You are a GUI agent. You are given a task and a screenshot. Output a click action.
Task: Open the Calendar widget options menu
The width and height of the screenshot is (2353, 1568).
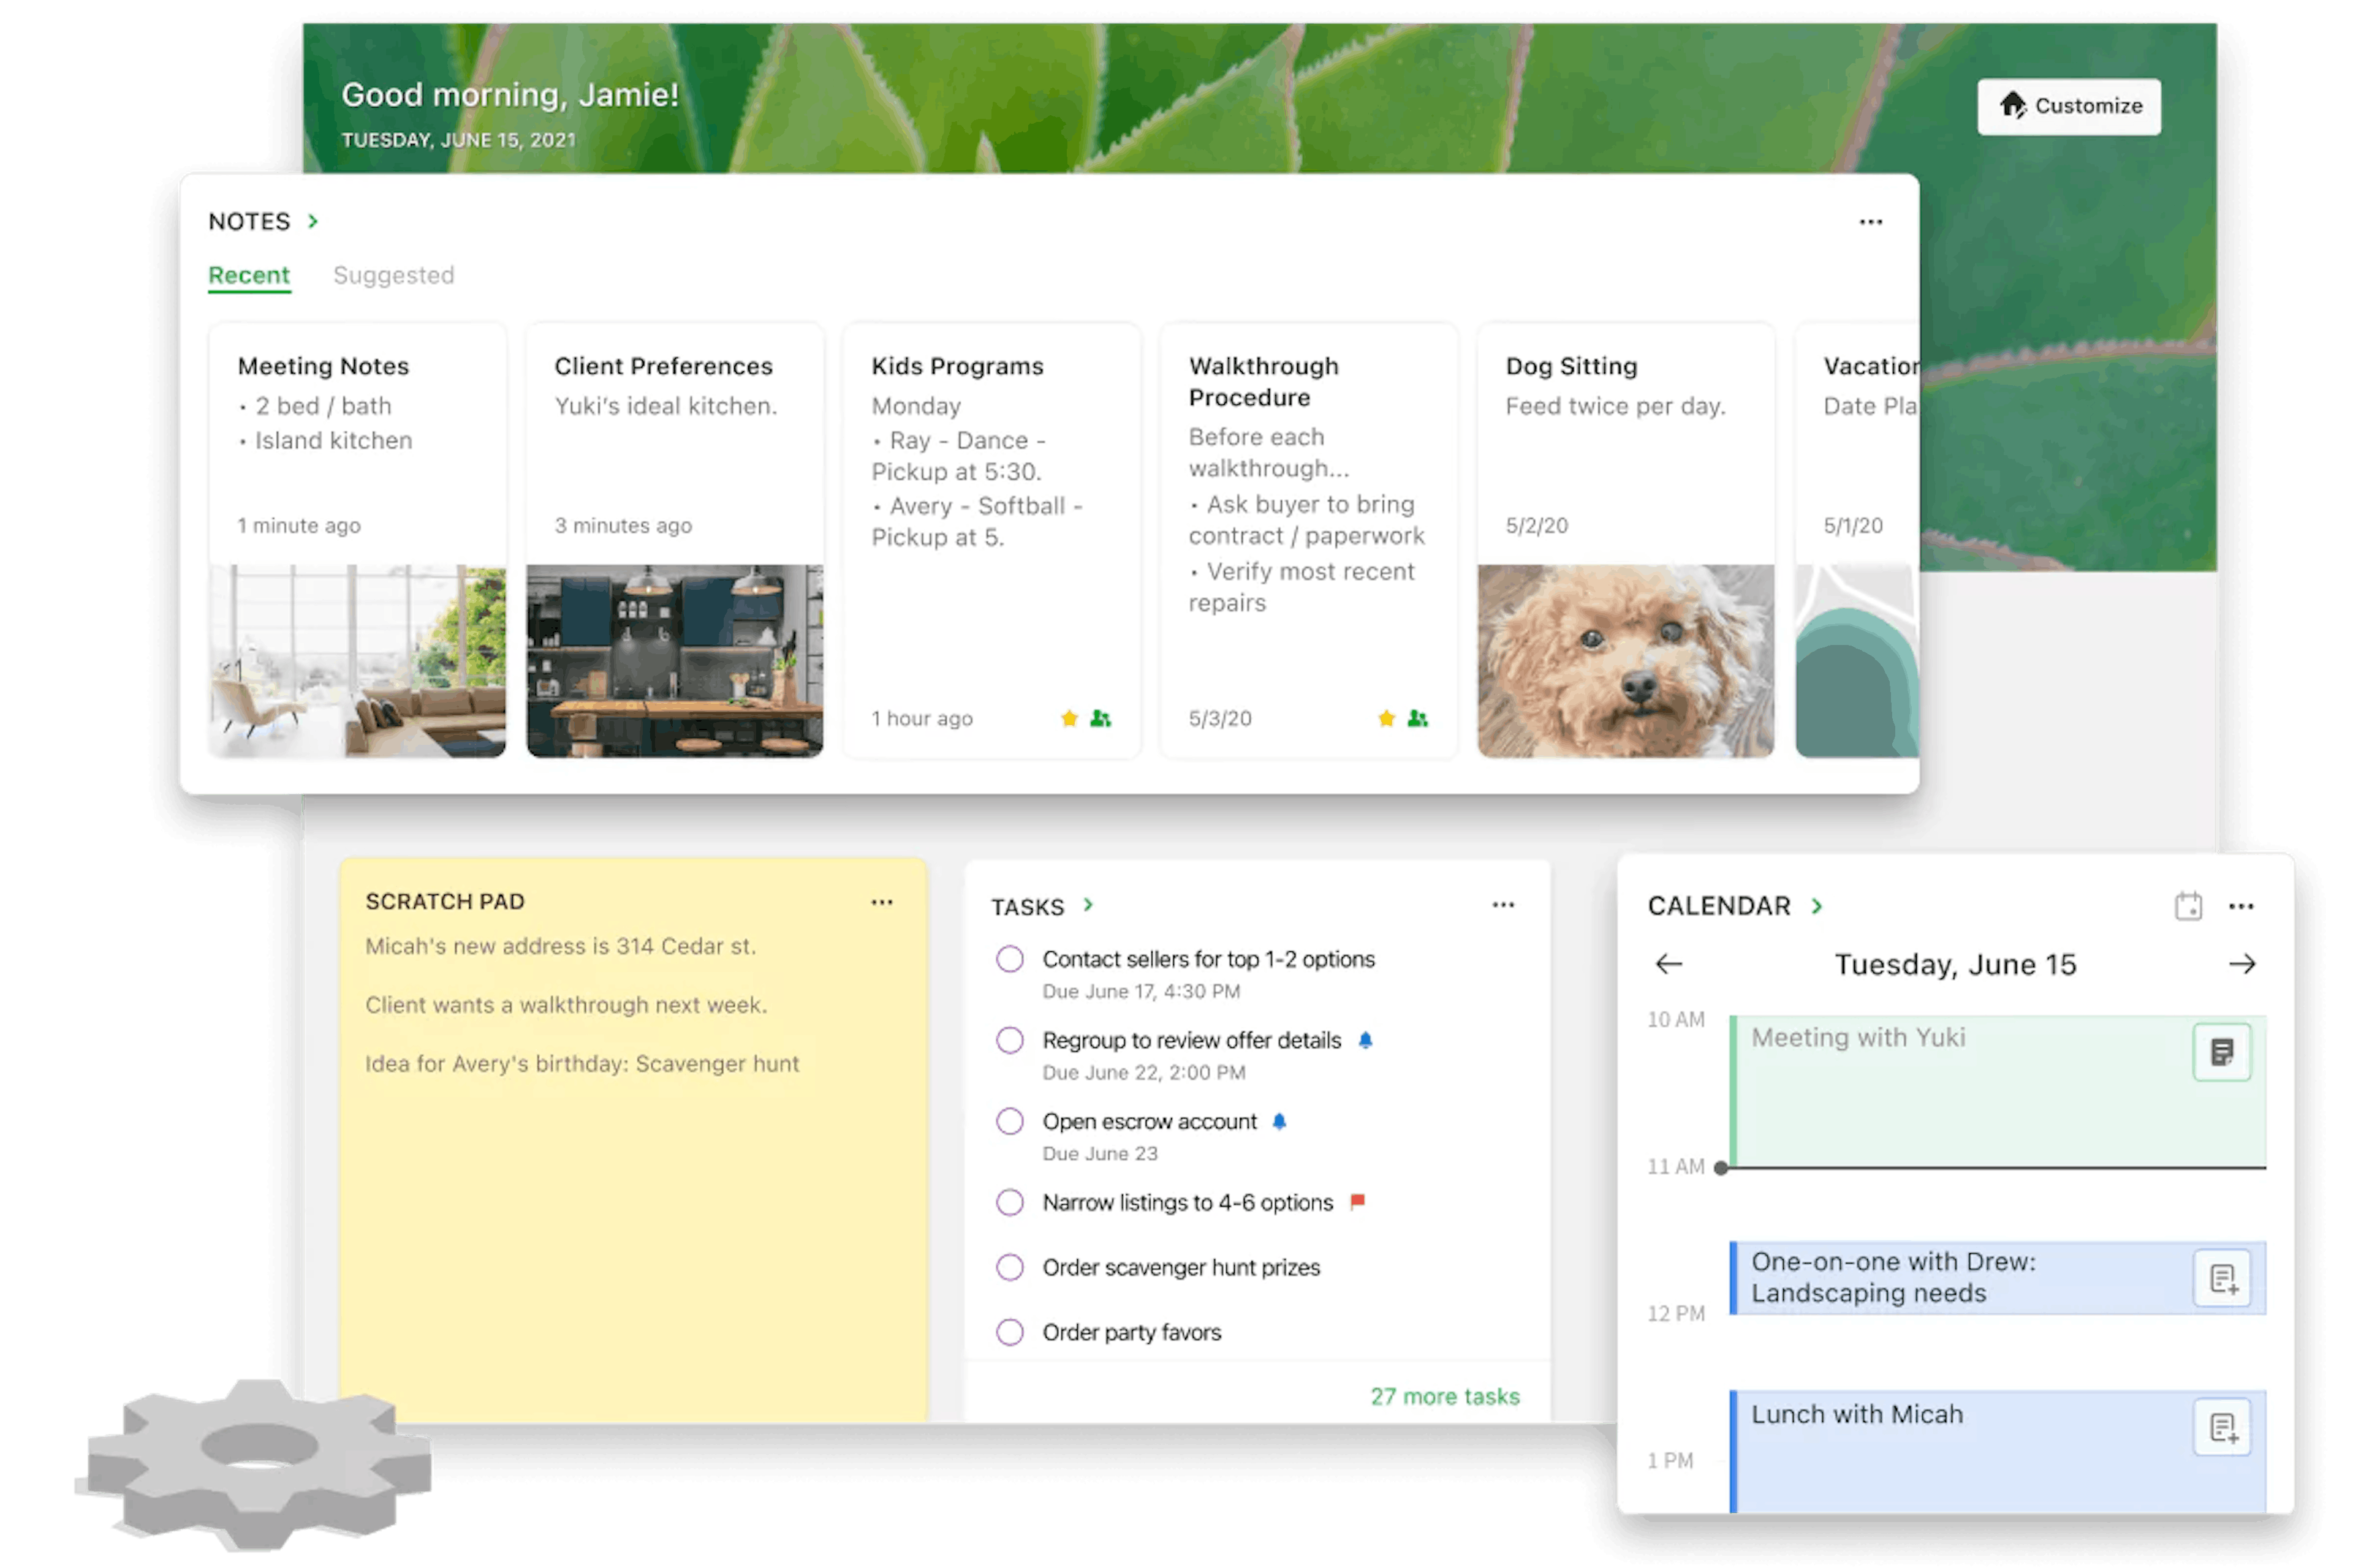(2241, 906)
